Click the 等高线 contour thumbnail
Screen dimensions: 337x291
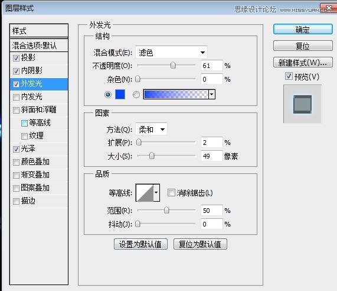(x=145, y=193)
